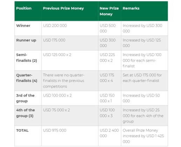Click the Quarter-finalists (4) label

(27, 78)
